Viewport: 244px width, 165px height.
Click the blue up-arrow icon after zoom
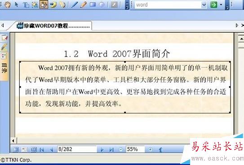click(x=160, y=150)
